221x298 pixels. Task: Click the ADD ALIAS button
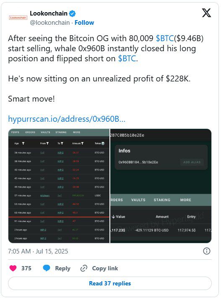(x=192, y=162)
